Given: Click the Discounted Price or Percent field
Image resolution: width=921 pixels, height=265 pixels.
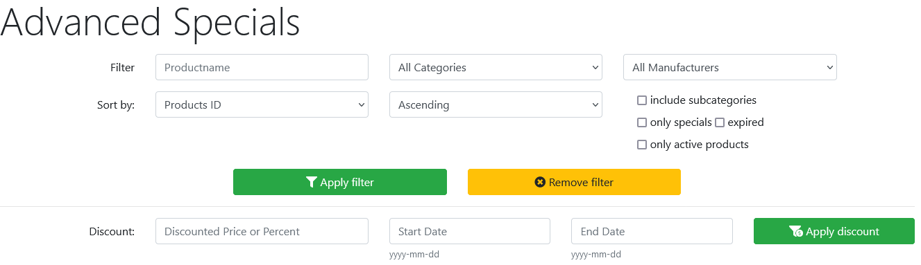Looking at the screenshot, I should coord(262,232).
